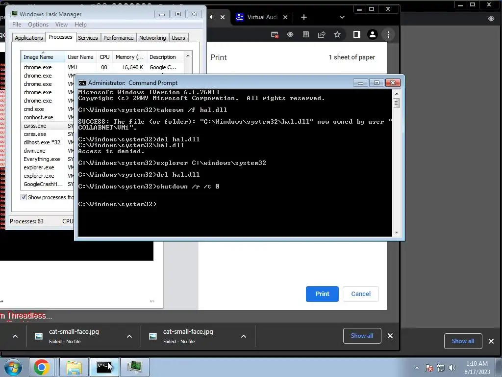The height and width of the screenshot is (377, 502).
Task: Select dwm.exe process row
Action: pyautogui.click(x=48, y=151)
